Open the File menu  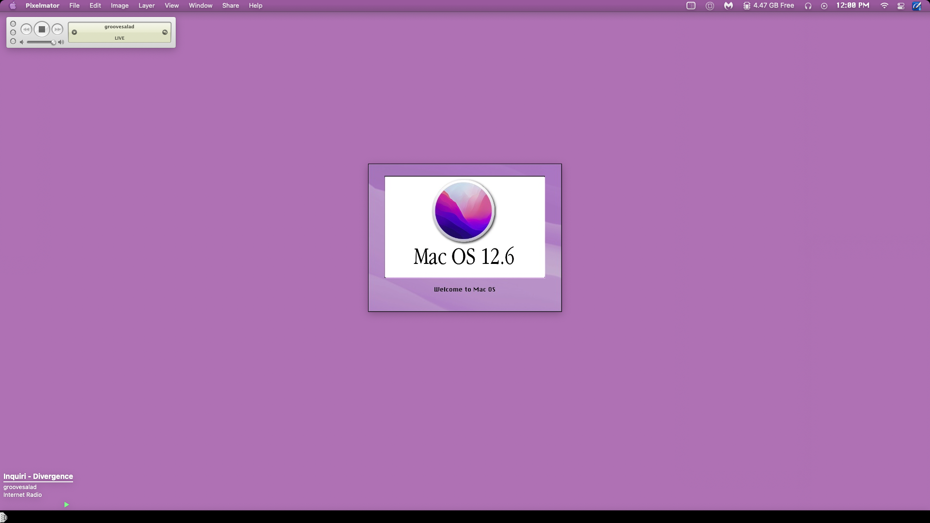(x=74, y=6)
